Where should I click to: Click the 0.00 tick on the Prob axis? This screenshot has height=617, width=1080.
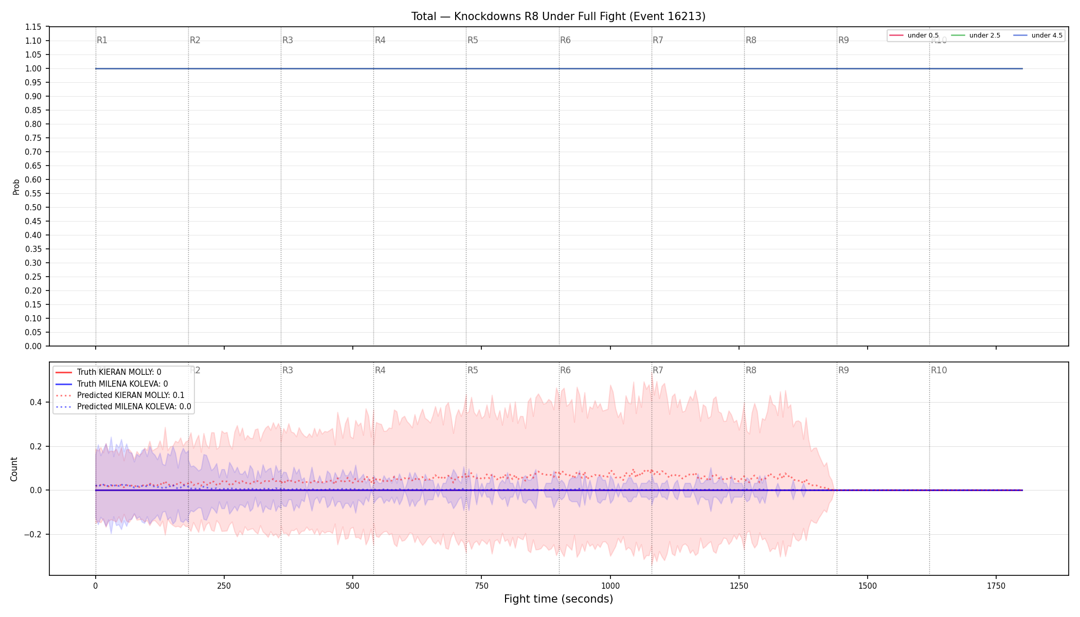33,347
